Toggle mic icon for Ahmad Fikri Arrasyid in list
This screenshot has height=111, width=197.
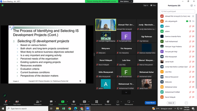tap(193, 16)
